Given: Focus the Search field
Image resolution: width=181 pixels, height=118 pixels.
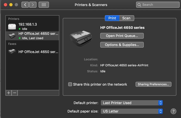Looking at the screenshot, I should (158, 5).
